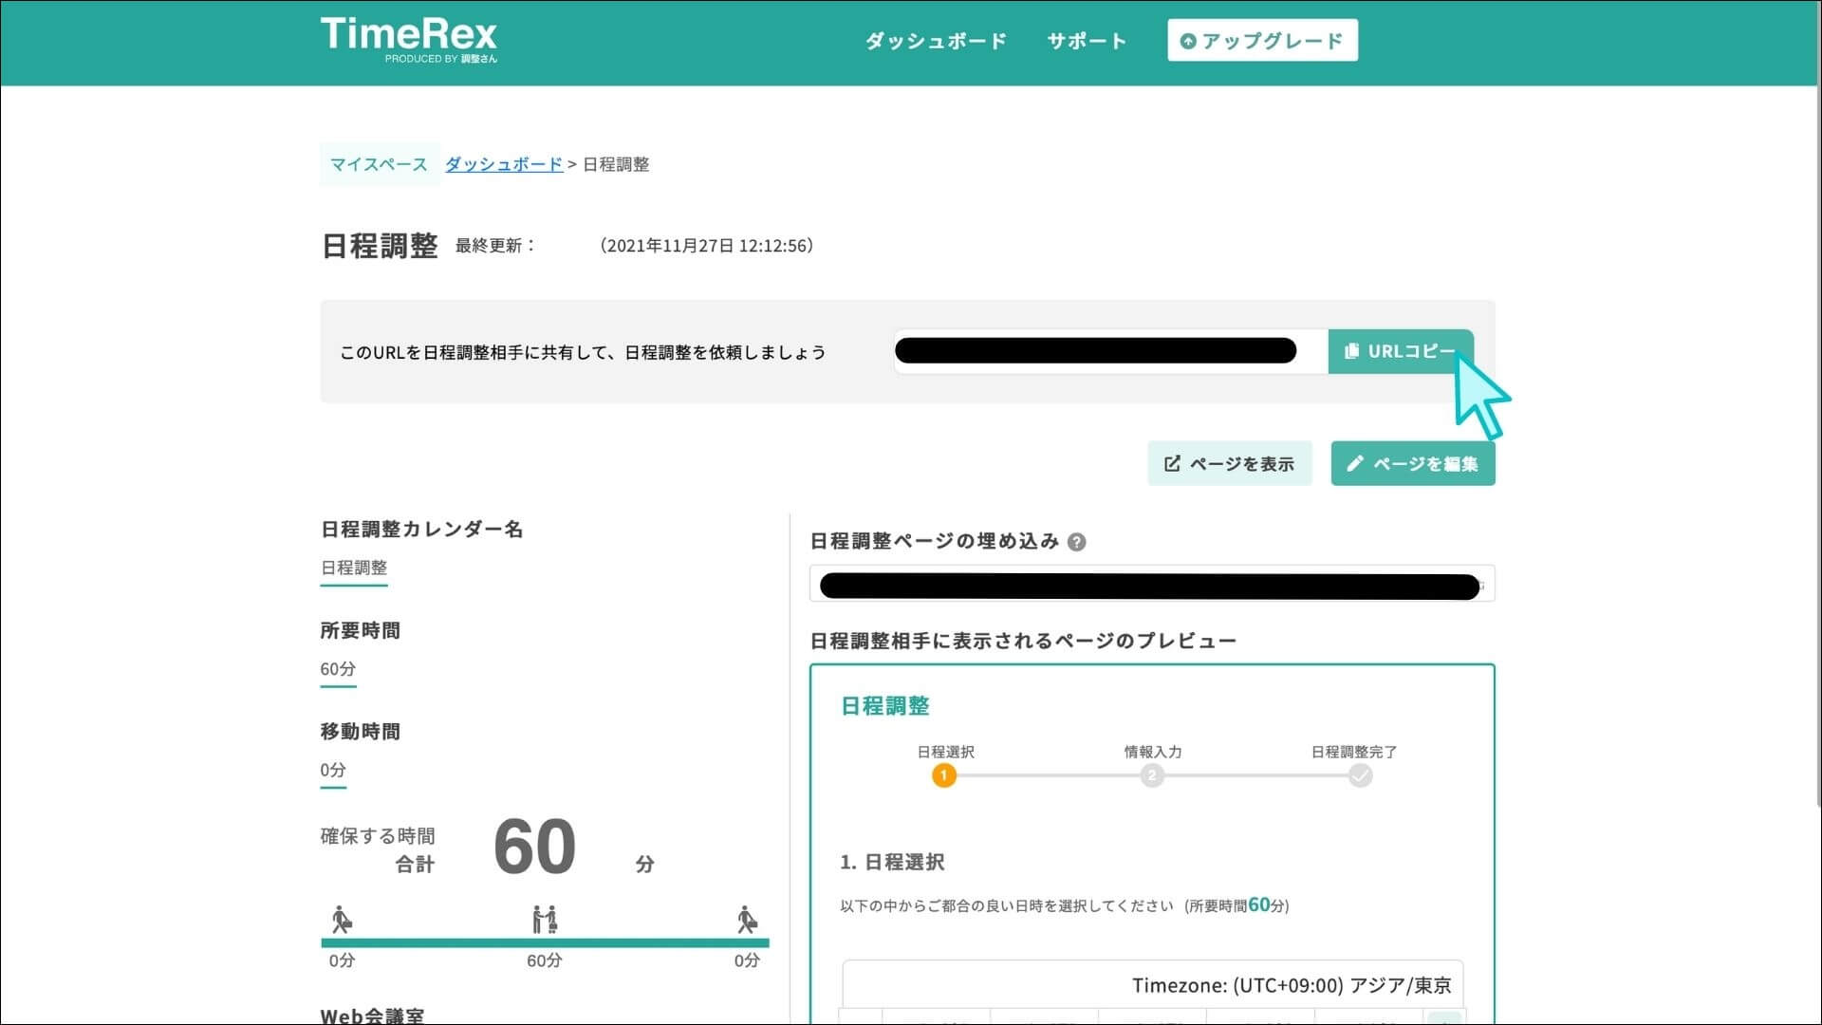Click the copy icon on the URLコピー button
This screenshot has width=1822, height=1025.
[x=1351, y=351]
